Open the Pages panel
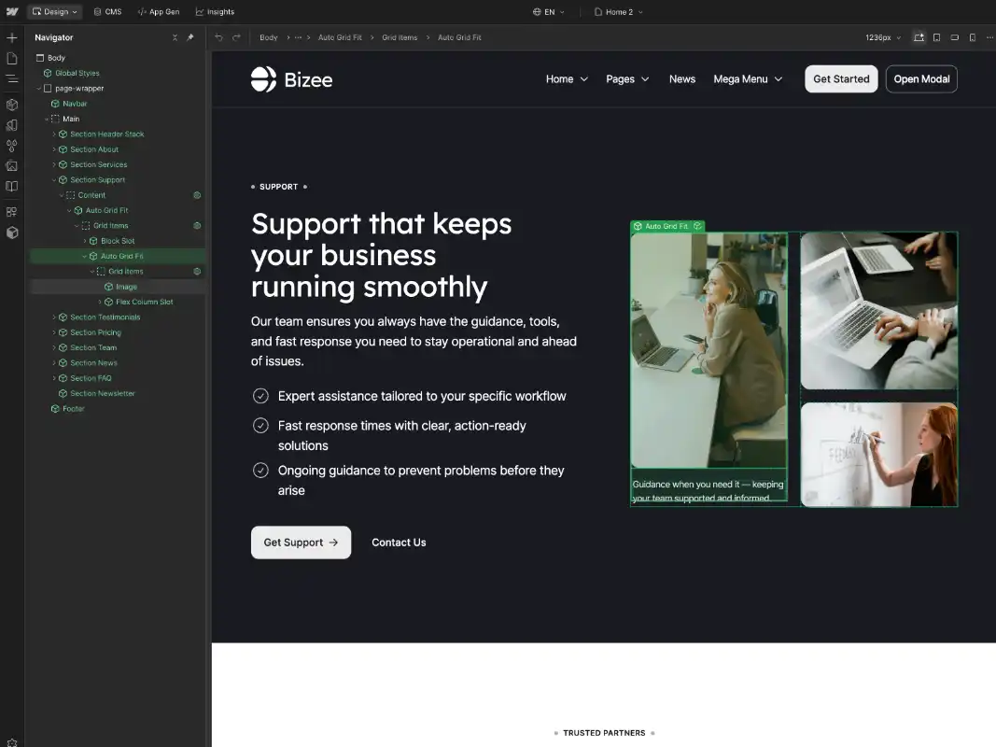The image size is (996, 747). (11, 57)
